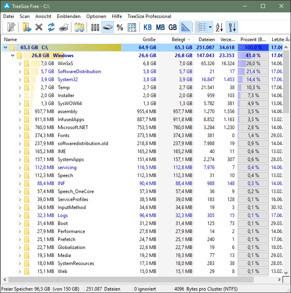The image size is (291, 293).
Task: Expand the SysWOW64 folder
Action: tap(20, 104)
